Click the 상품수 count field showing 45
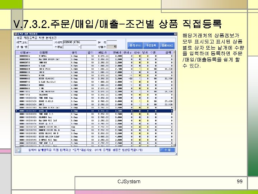This screenshot has height=194, width=258. coord(112,47)
